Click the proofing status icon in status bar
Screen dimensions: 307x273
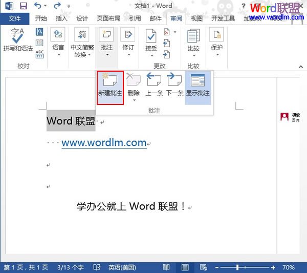point(97,267)
